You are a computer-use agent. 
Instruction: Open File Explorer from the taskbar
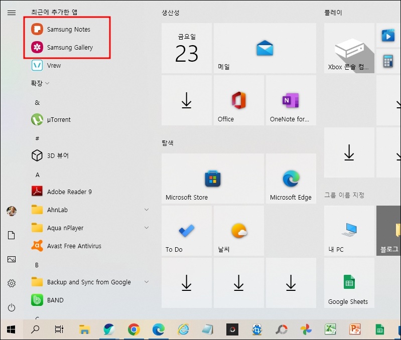pyautogui.click(x=84, y=329)
